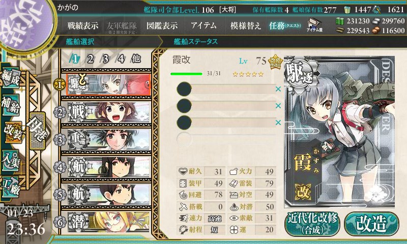Open the 図鑑表示 encyclopedia menu
407x244 pixels.
[x=162, y=25]
